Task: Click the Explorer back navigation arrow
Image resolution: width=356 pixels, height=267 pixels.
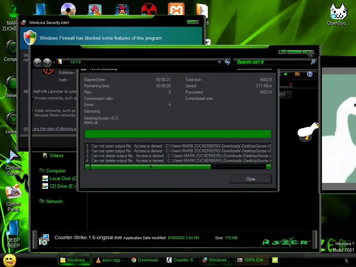Action: (38, 62)
